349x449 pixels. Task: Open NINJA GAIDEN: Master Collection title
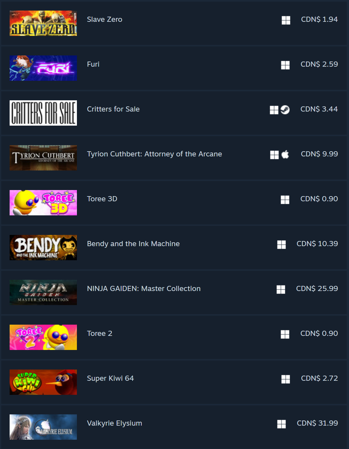pyautogui.click(x=144, y=288)
